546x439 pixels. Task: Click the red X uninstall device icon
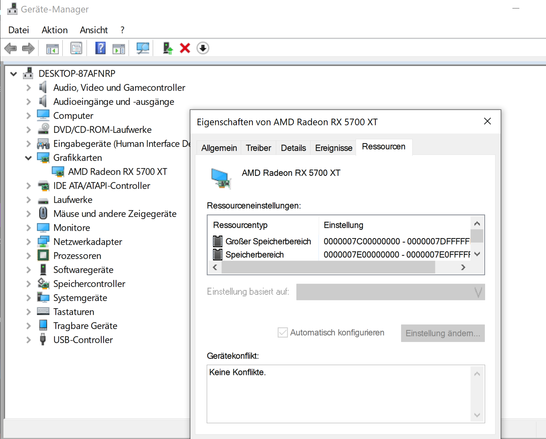click(x=185, y=48)
